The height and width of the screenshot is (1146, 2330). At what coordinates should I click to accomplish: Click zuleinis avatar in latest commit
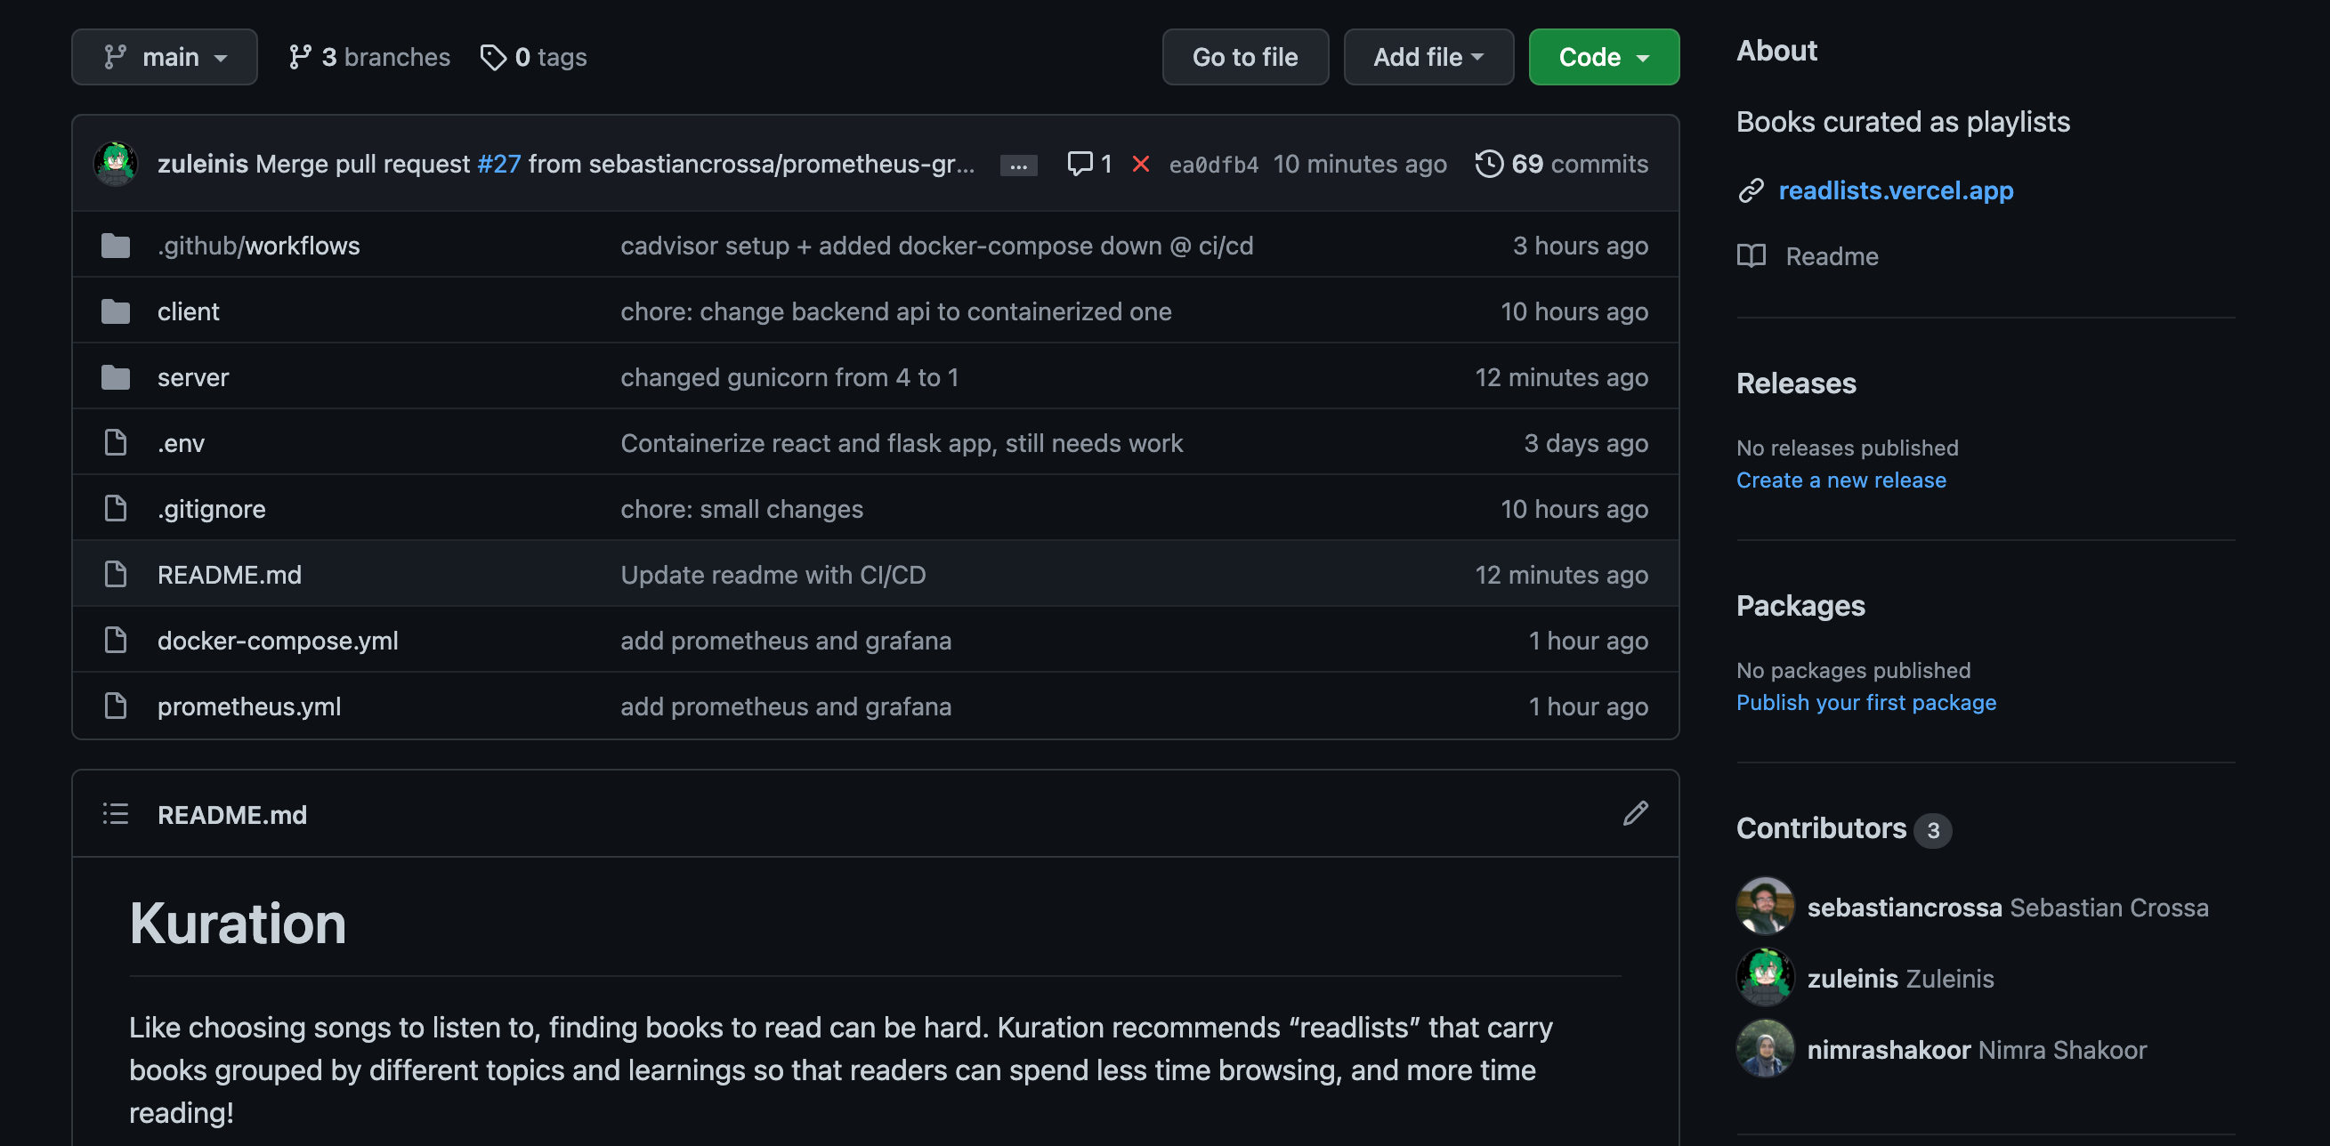(115, 164)
